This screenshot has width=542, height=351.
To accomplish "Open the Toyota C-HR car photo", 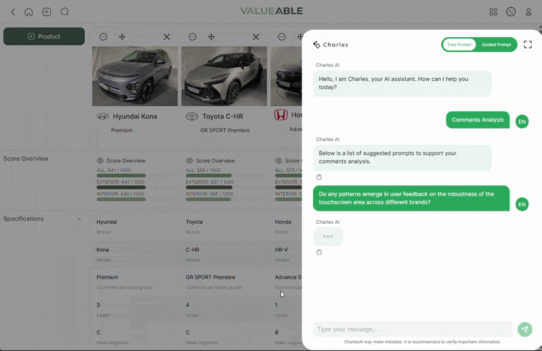I will tap(225, 76).
